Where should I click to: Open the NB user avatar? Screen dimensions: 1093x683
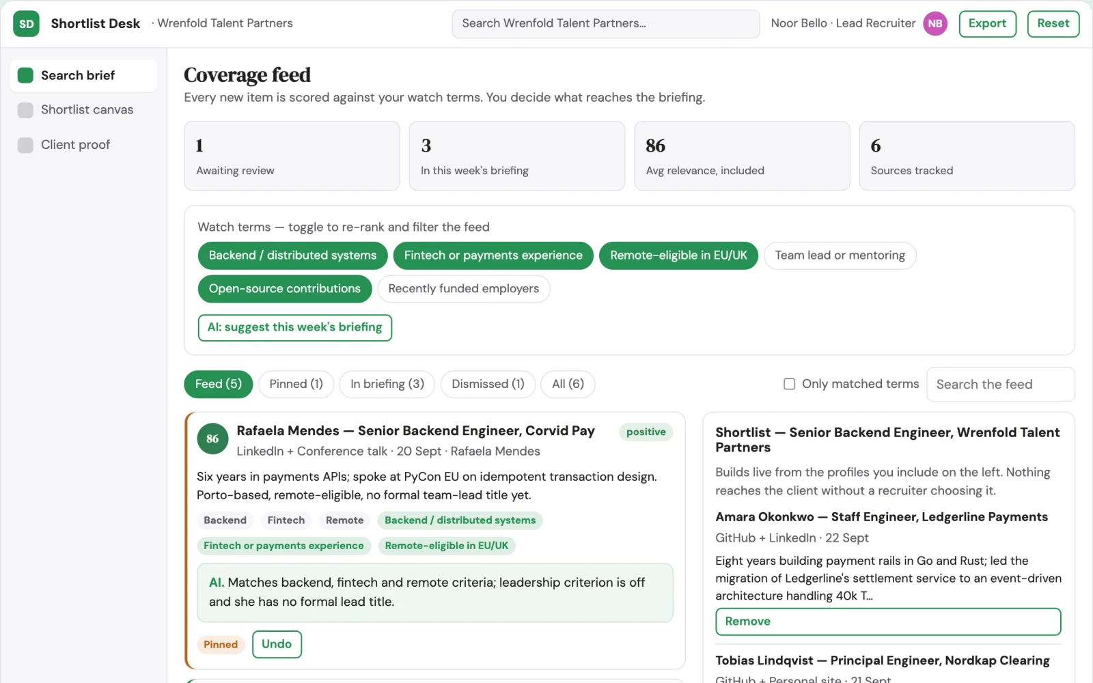click(x=935, y=24)
